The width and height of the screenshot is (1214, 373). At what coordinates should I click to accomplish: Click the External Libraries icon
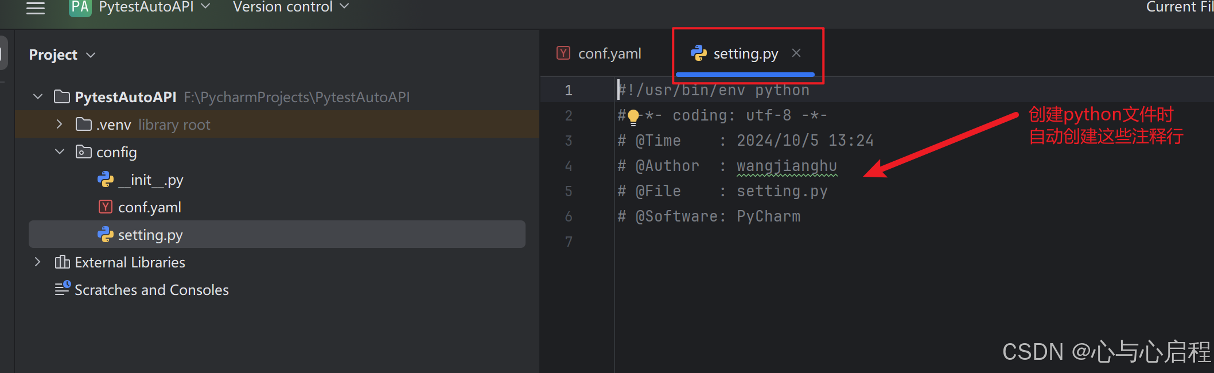(62, 262)
